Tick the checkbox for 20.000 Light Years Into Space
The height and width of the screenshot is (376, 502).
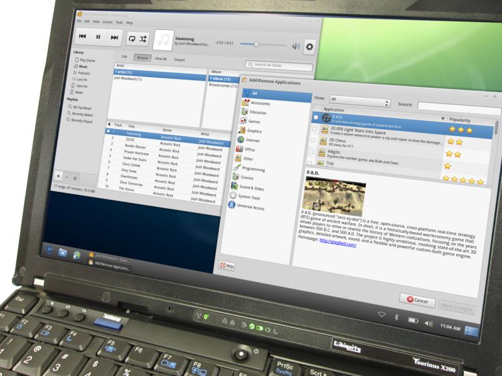314,128
